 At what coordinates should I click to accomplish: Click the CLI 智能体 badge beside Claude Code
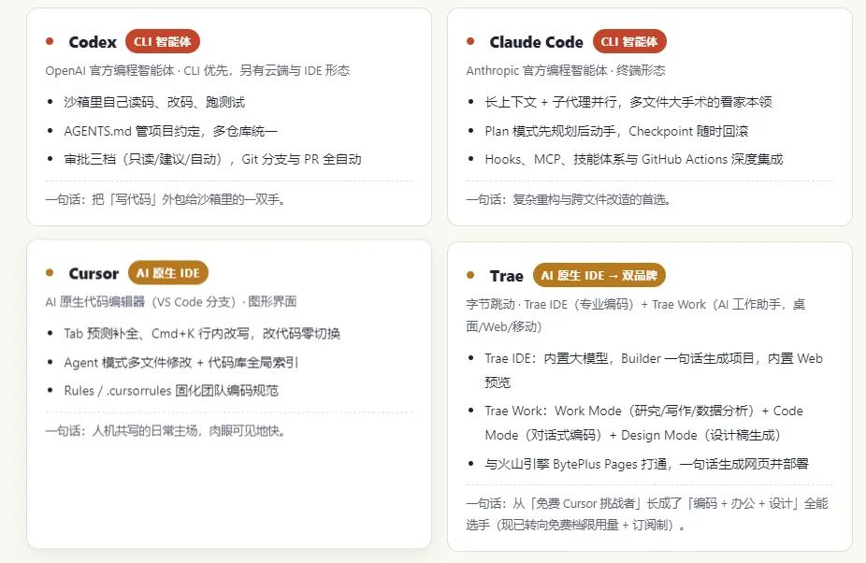point(629,41)
